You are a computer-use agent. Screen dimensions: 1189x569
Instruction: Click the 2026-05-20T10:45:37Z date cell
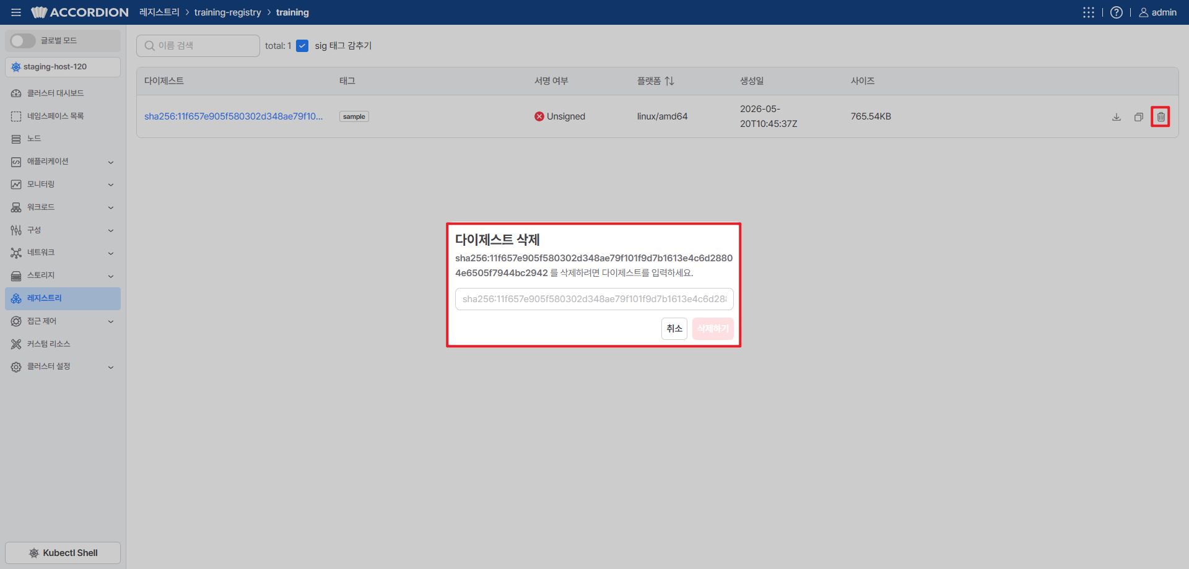pos(769,116)
